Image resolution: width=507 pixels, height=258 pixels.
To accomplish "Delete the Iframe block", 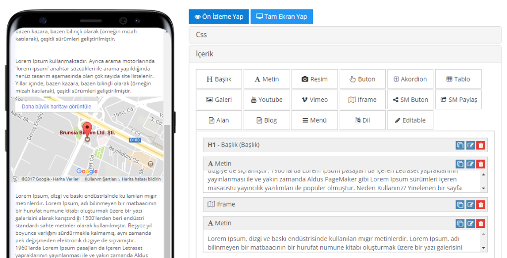I will [x=481, y=205].
